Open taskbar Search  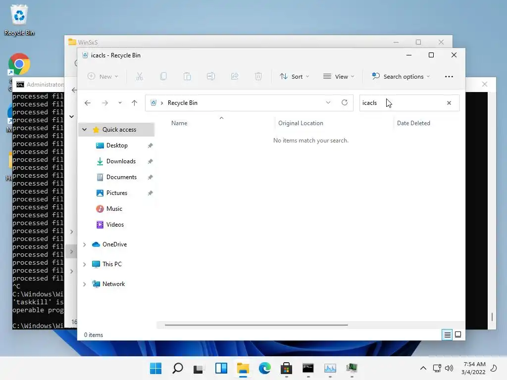(178, 368)
